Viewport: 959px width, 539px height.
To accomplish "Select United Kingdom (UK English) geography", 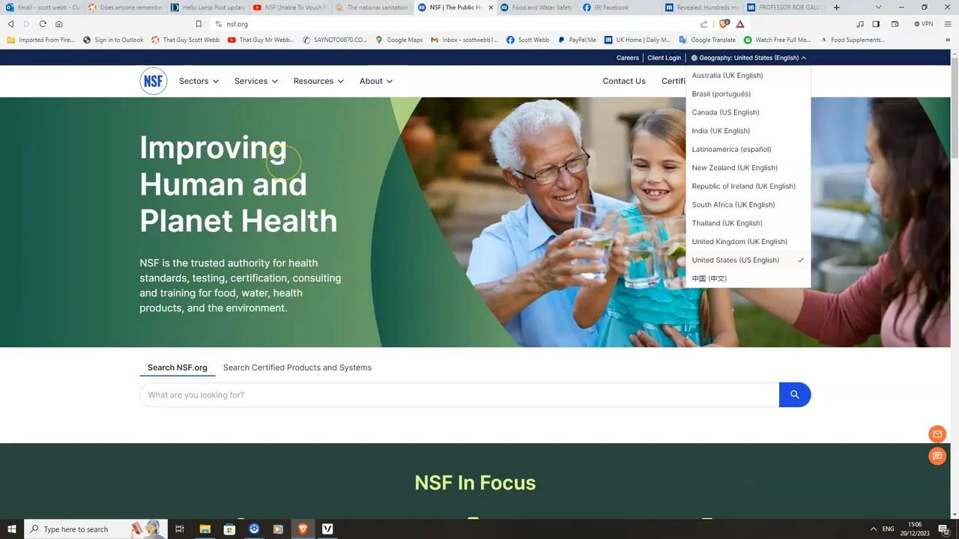I will pyautogui.click(x=739, y=241).
